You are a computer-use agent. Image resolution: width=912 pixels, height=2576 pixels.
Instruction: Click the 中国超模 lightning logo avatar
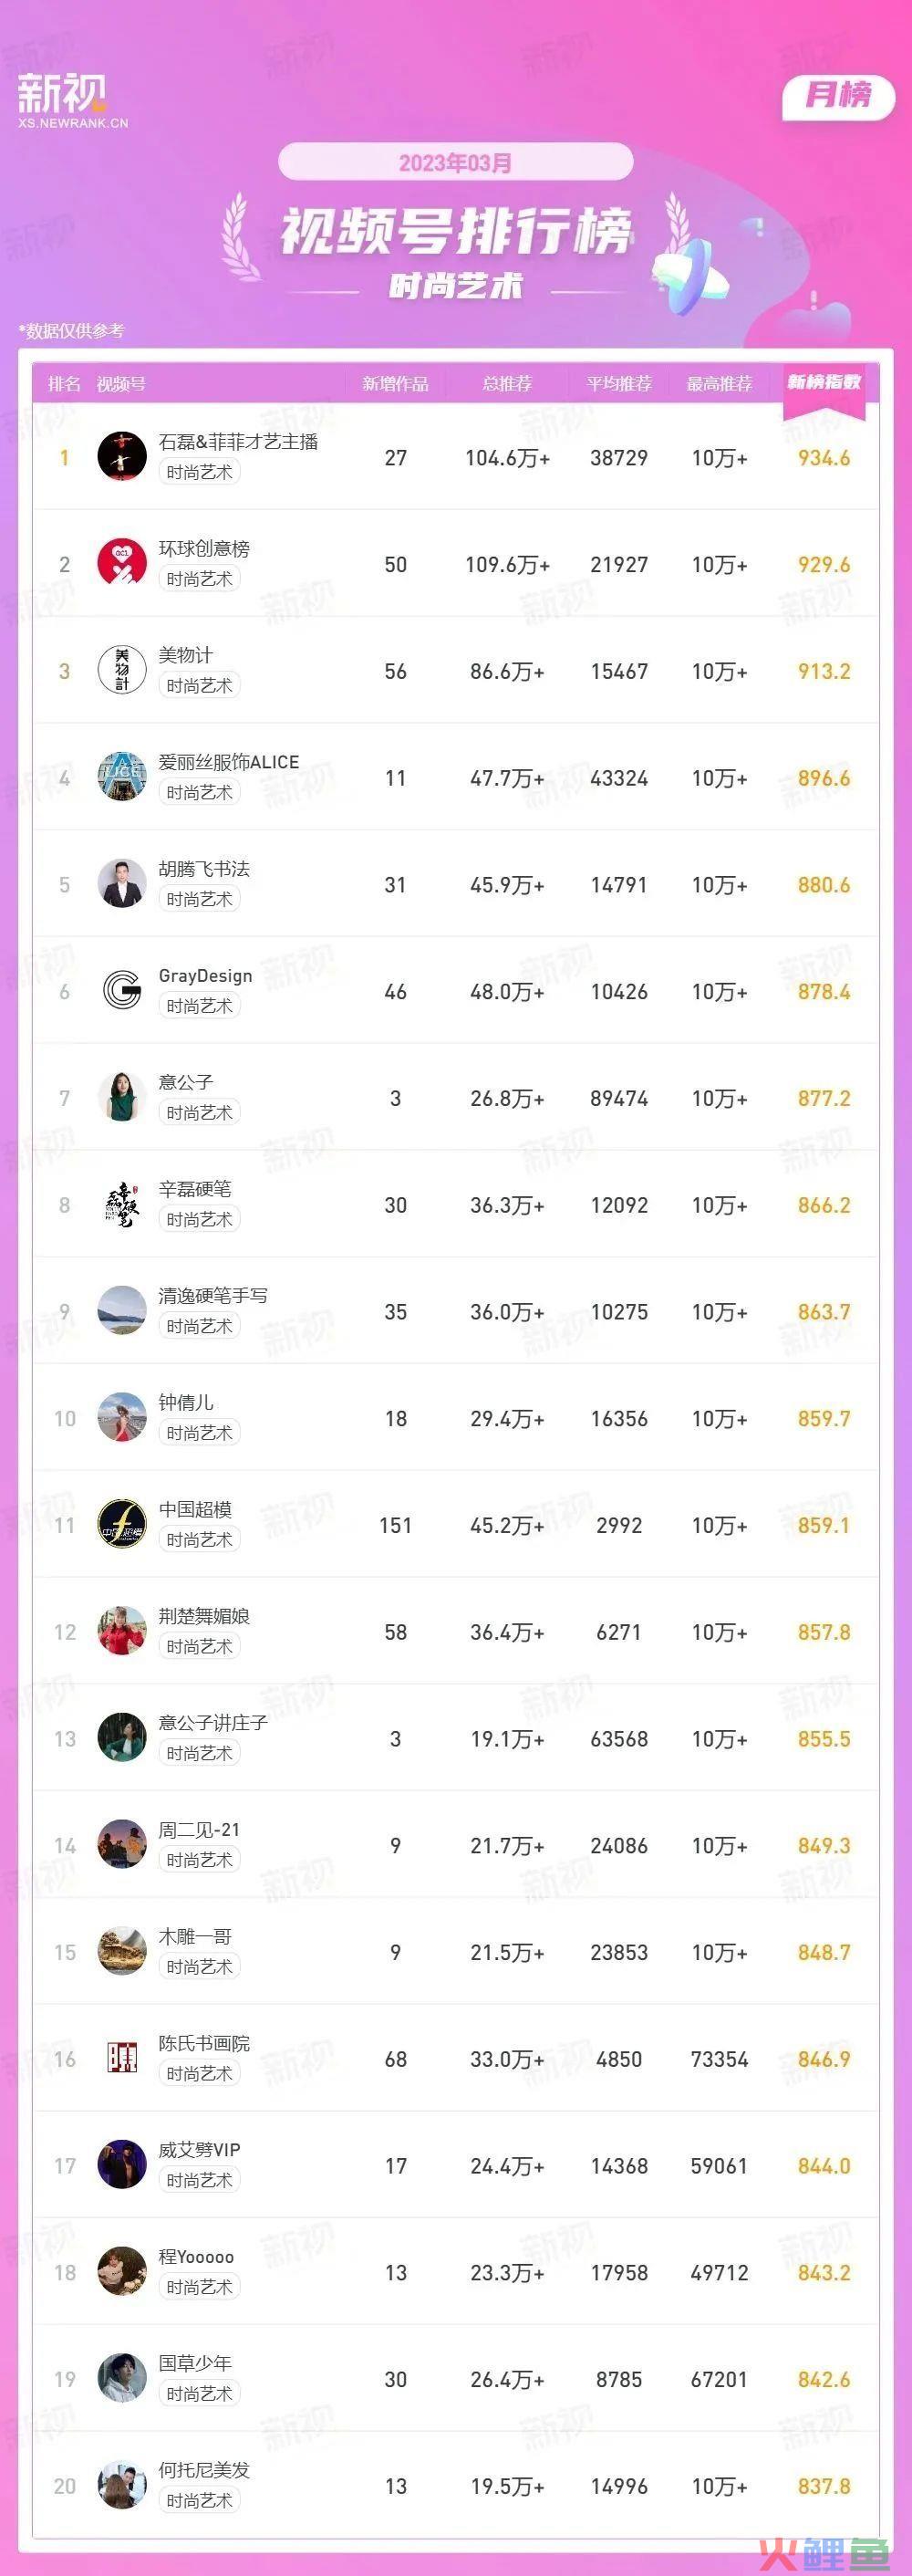[122, 1525]
